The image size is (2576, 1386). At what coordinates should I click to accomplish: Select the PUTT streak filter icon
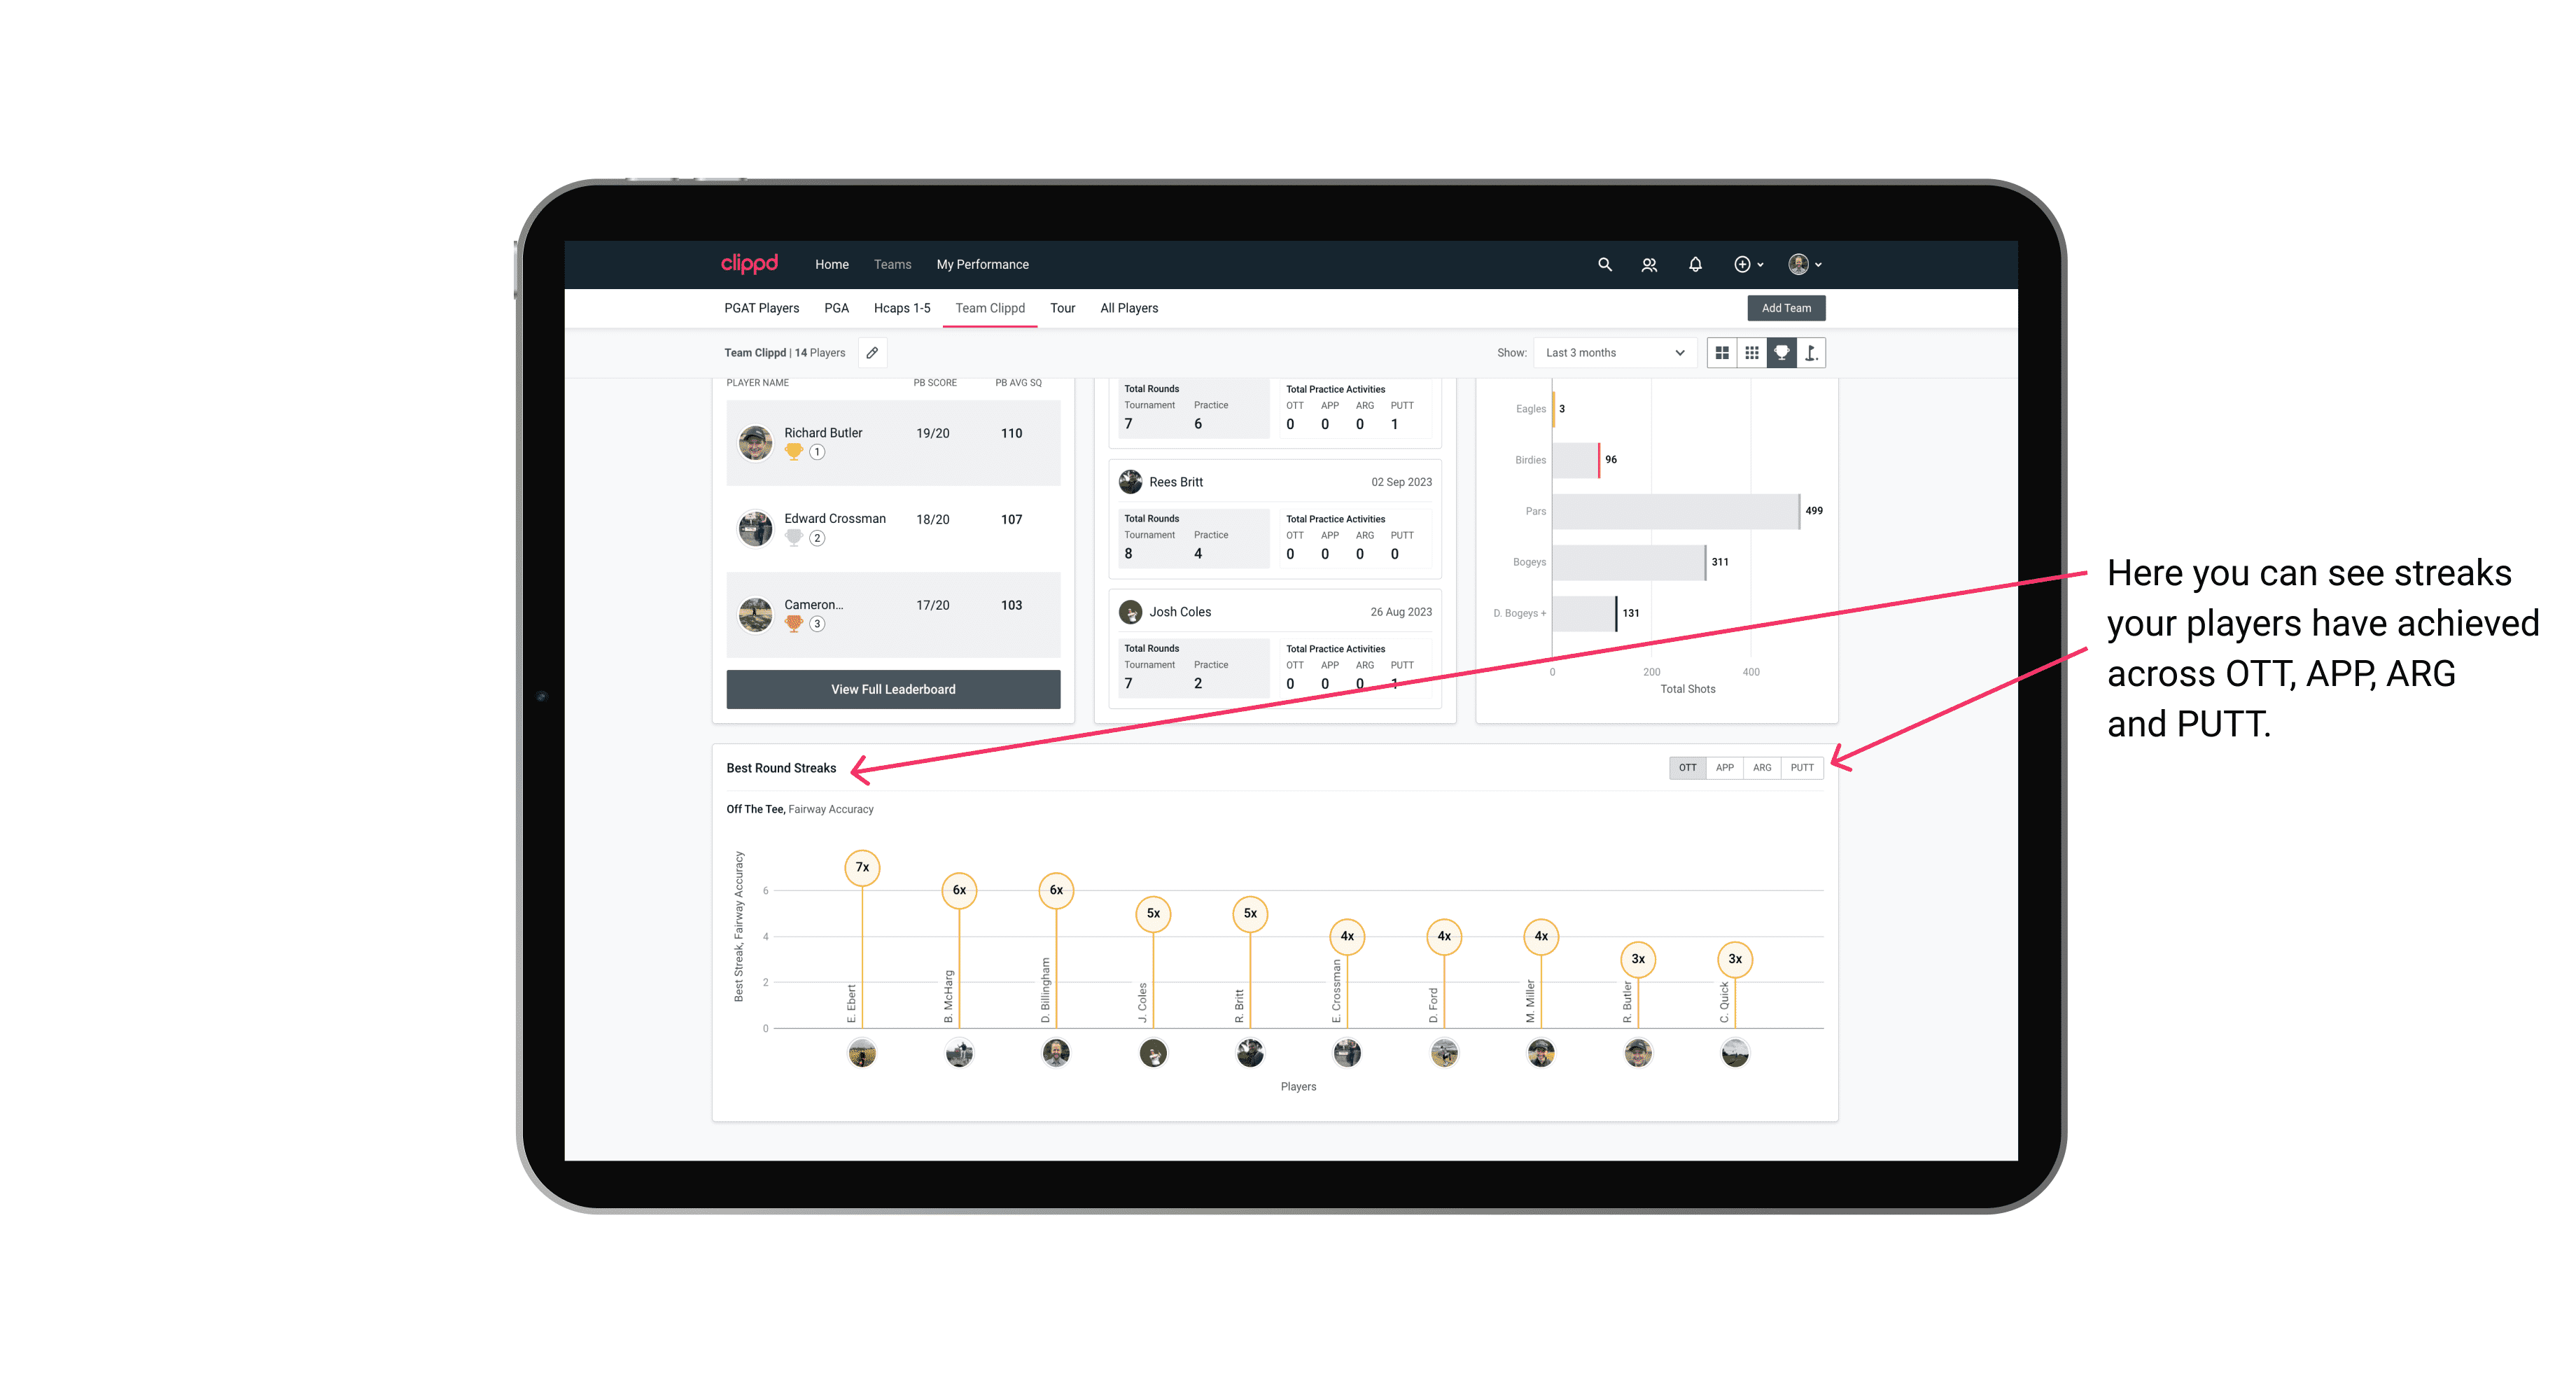[x=1802, y=766]
